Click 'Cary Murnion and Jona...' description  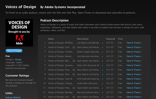(89, 56)
